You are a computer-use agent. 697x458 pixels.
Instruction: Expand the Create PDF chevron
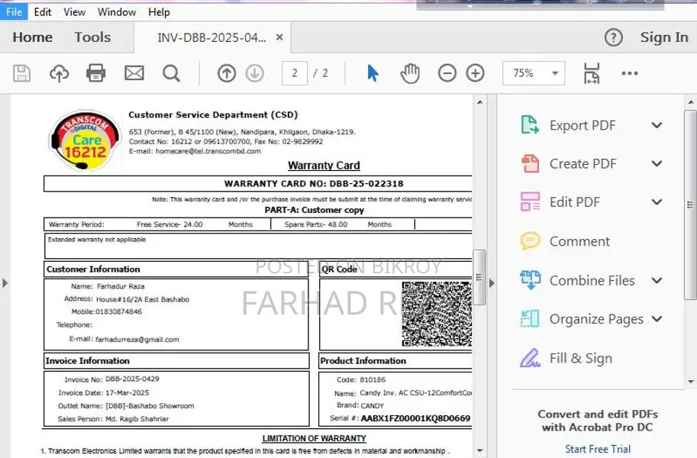657,163
